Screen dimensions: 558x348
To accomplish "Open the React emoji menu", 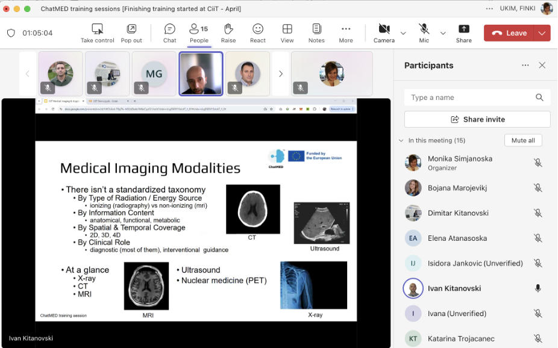I will pyautogui.click(x=258, y=30).
